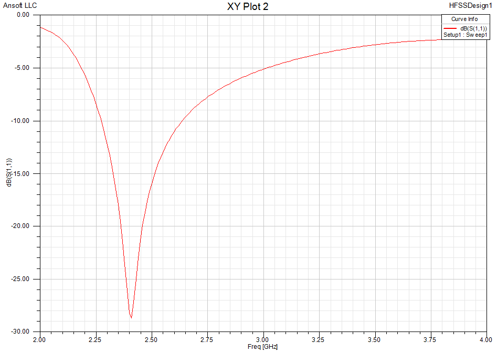Select the 3.00 x-axis tick label

click(263, 339)
